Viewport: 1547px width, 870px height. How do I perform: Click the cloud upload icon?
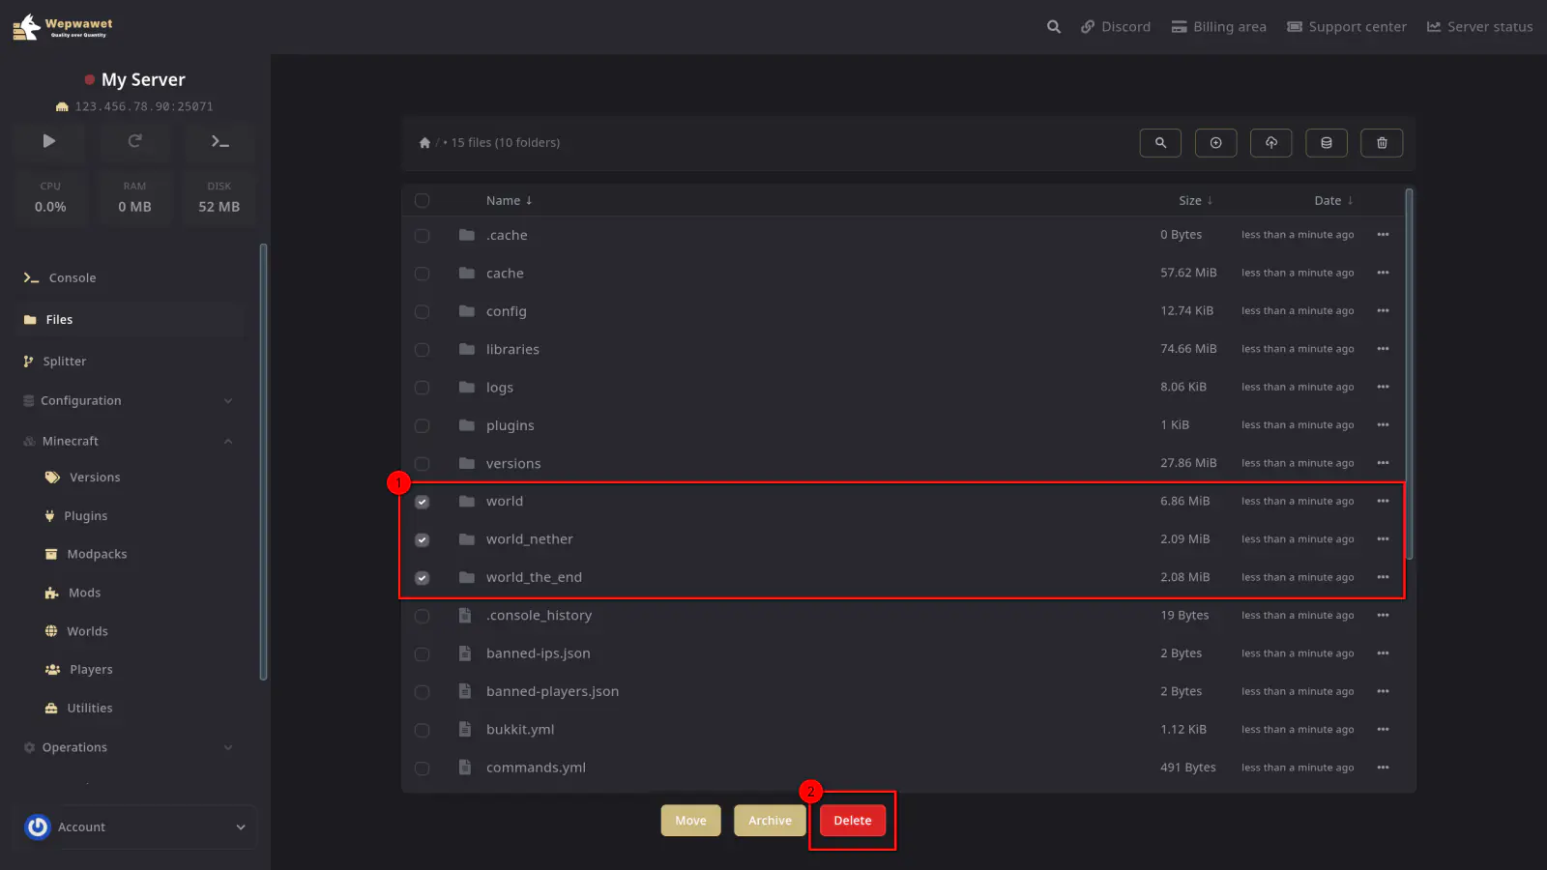pos(1270,143)
